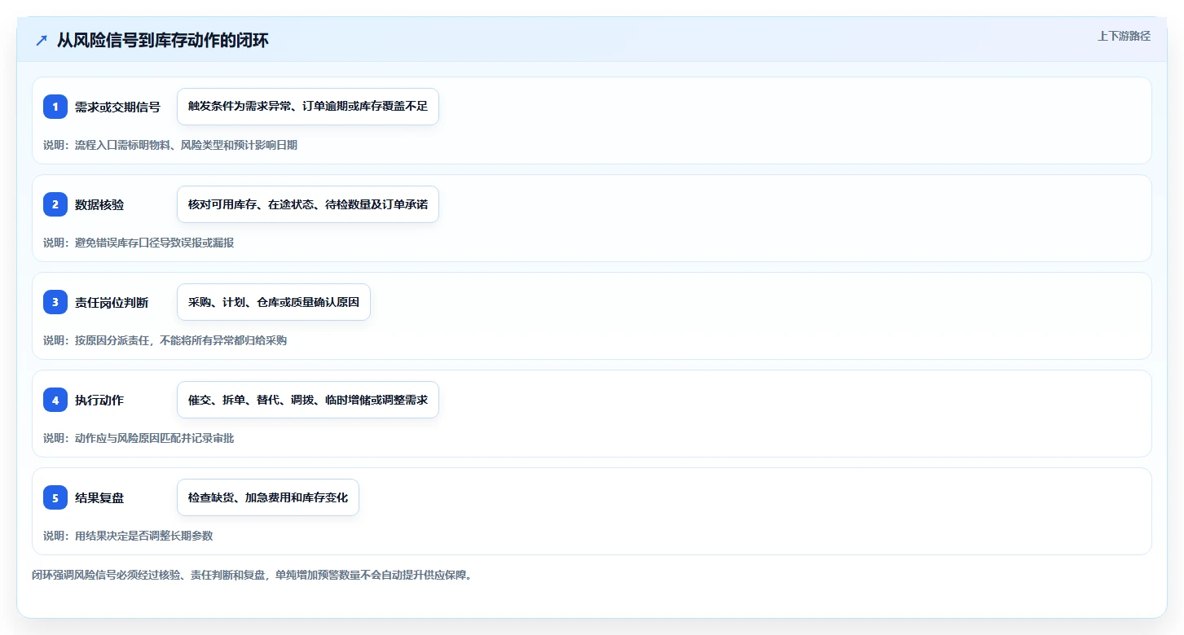The width and height of the screenshot is (1184, 635).
Task: Click the 核对可用库存、在途状态 description chip
Action: [x=308, y=204]
